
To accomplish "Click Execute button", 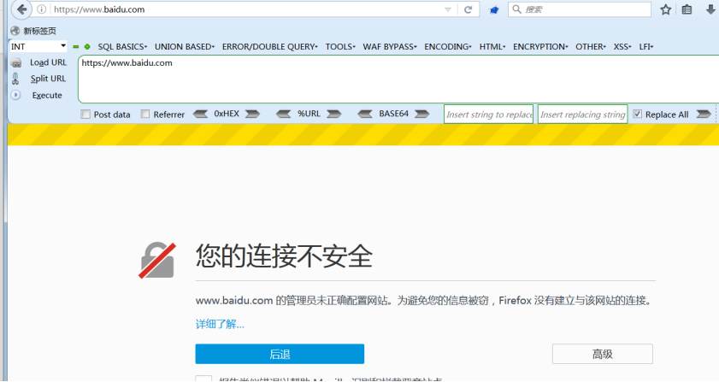I will 47,96.
